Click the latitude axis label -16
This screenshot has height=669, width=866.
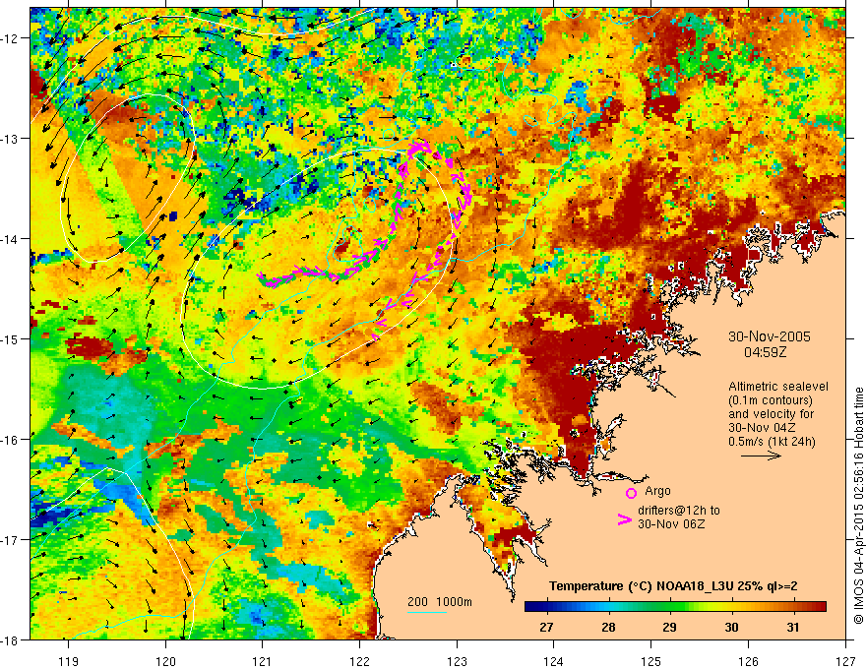point(12,440)
